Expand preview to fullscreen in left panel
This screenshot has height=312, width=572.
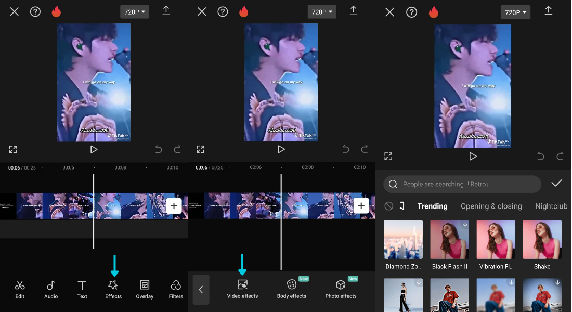[x=13, y=149]
